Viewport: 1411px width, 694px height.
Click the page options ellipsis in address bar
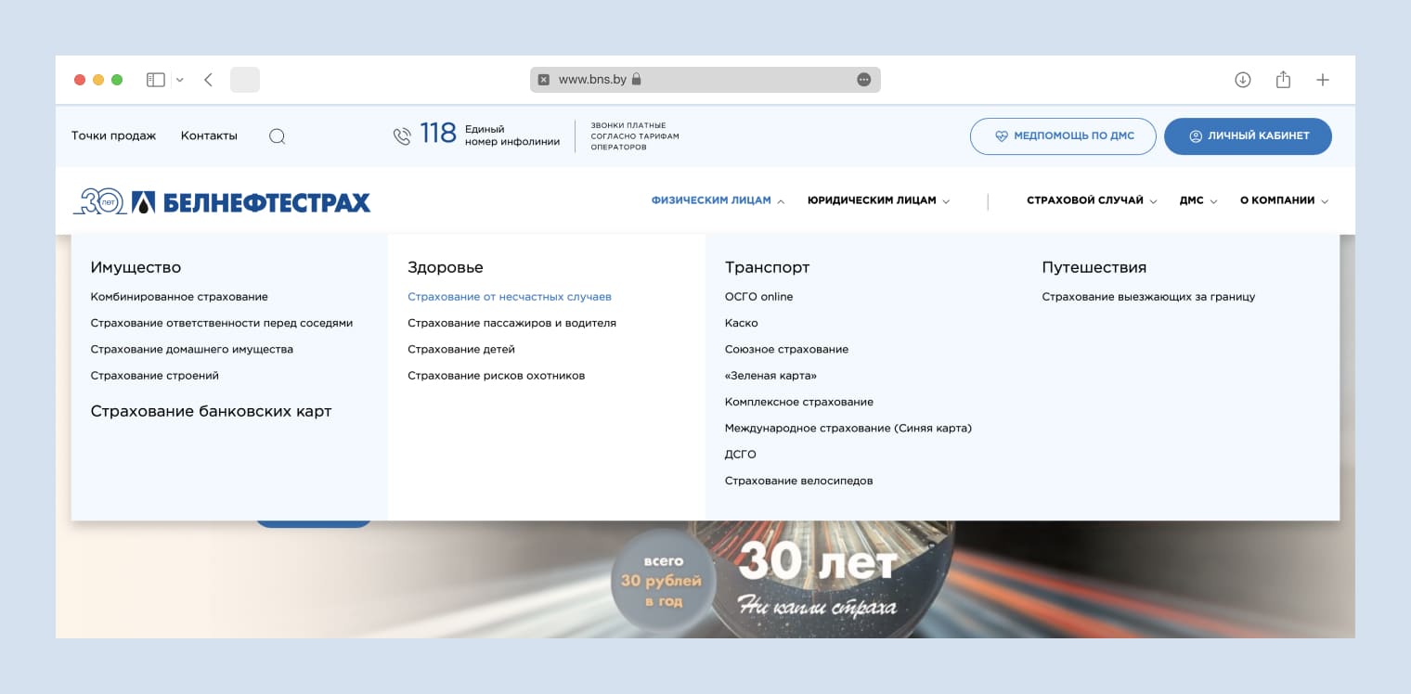click(864, 80)
